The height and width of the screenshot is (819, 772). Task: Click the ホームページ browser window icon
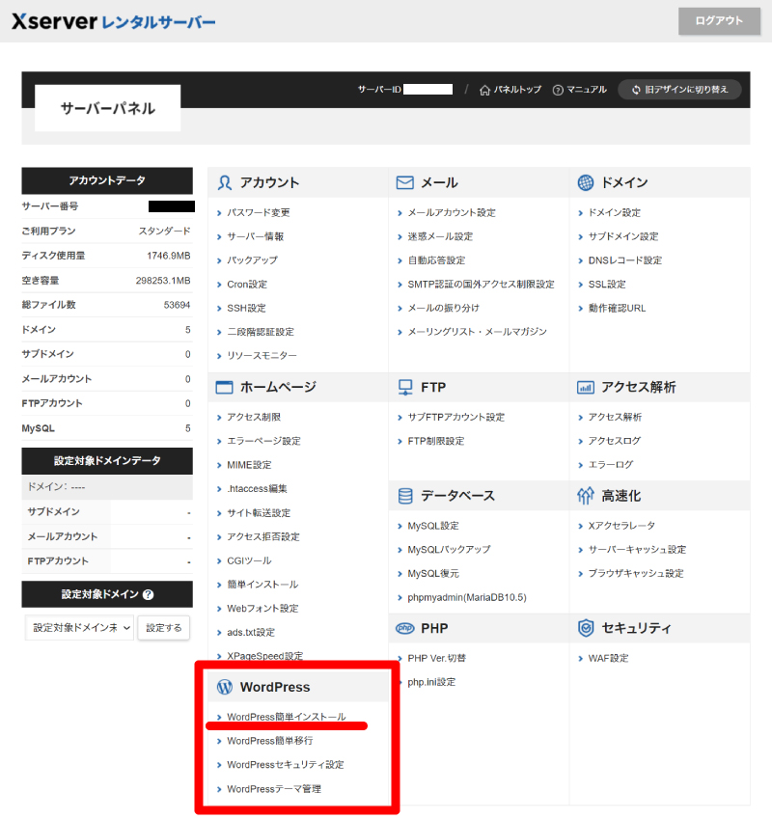click(x=225, y=388)
